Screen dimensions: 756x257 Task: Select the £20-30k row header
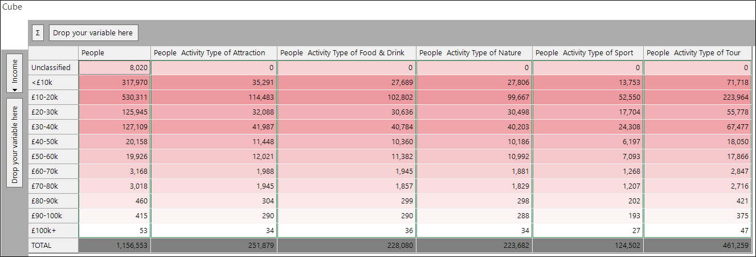pos(54,112)
